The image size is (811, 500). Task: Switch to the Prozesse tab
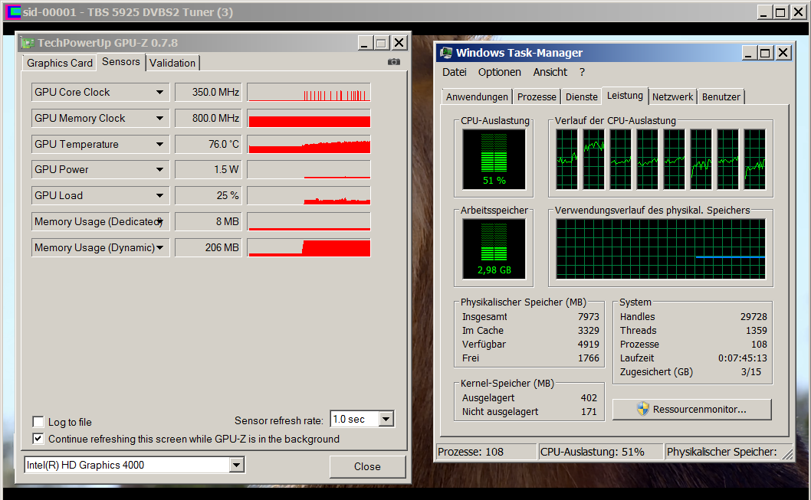[x=537, y=97]
